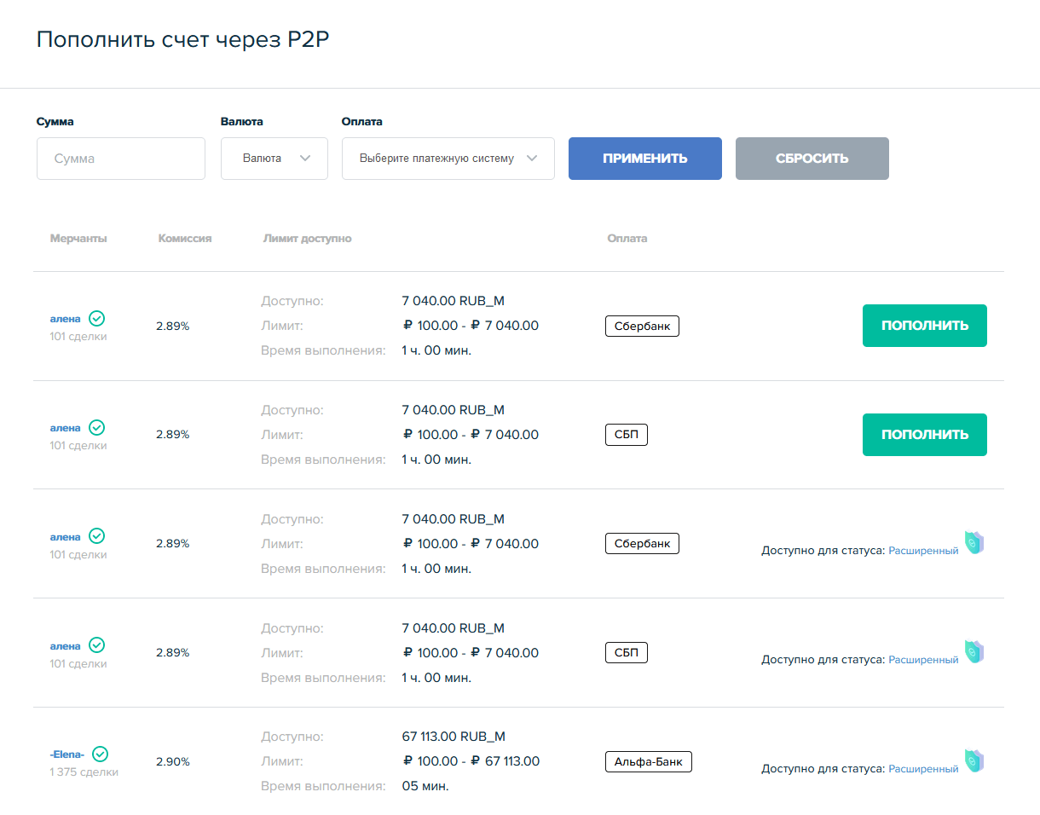Click verified checkmark in second алена СБП row
The image size is (1040, 815).
tap(97, 427)
